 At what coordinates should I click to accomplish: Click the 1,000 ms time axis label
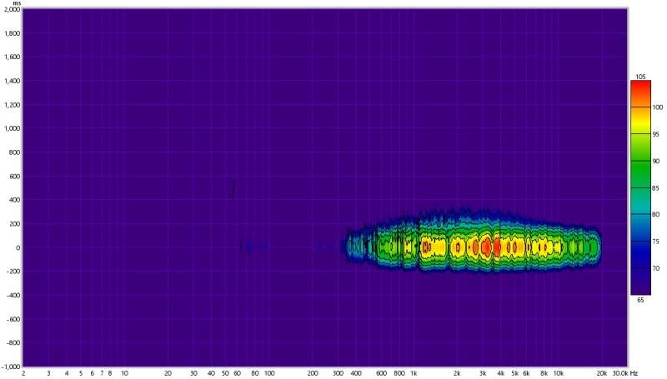[12, 128]
